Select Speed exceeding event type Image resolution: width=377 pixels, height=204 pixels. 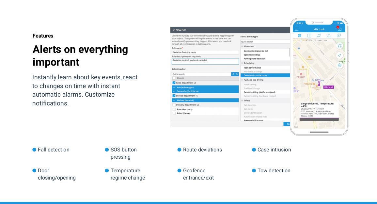[252, 55]
